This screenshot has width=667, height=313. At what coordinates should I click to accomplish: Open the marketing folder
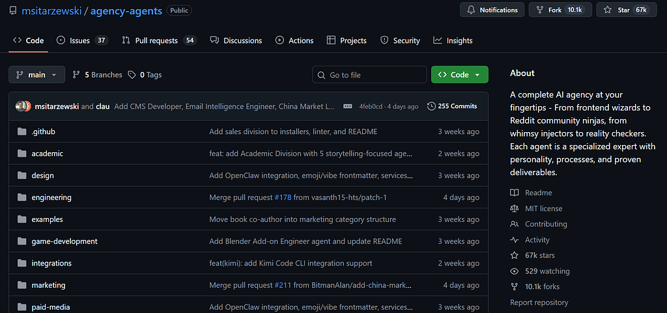[x=48, y=286]
